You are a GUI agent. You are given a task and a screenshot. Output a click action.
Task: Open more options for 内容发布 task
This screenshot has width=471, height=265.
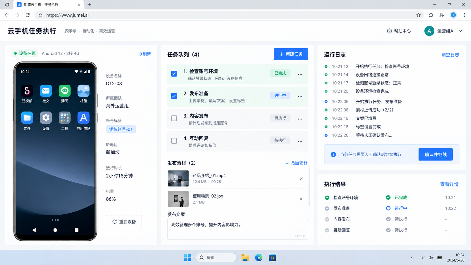[x=300, y=119]
